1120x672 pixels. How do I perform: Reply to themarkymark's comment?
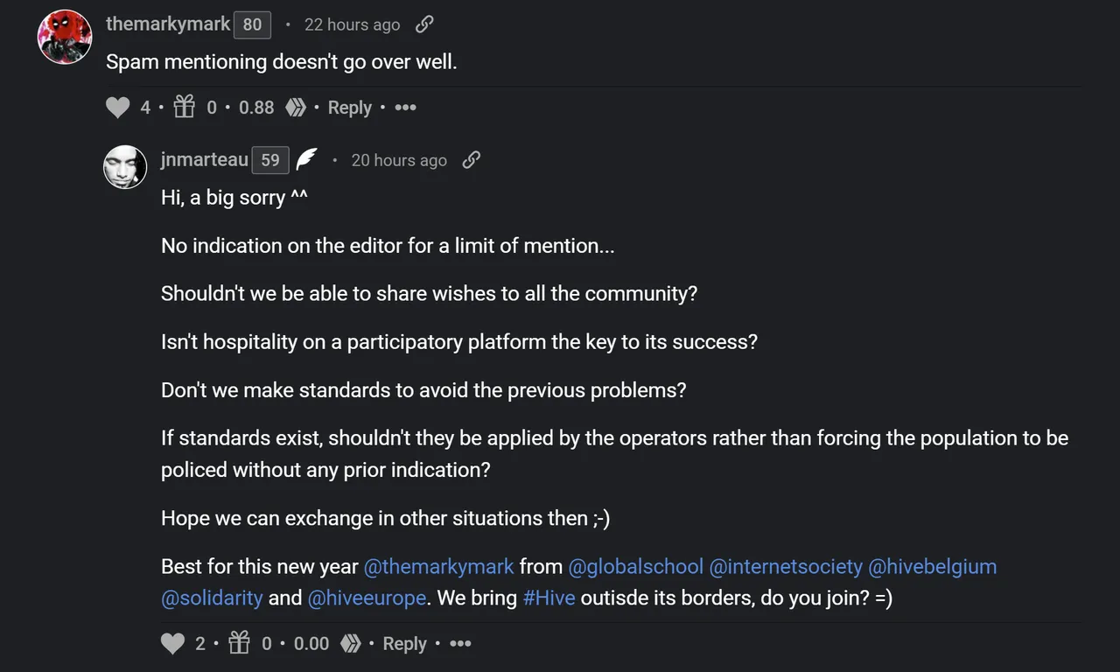pos(350,108)
